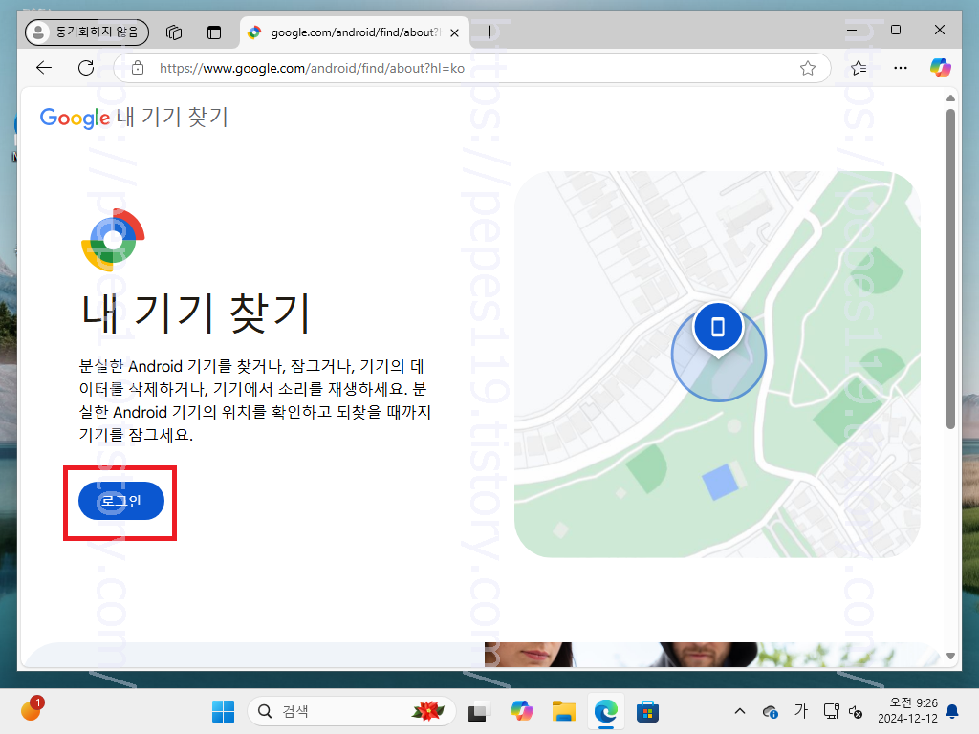This screenshot has height=734, width=979.
Task: Click the vertical scrollbar thumb
Action: coord(950,269)
